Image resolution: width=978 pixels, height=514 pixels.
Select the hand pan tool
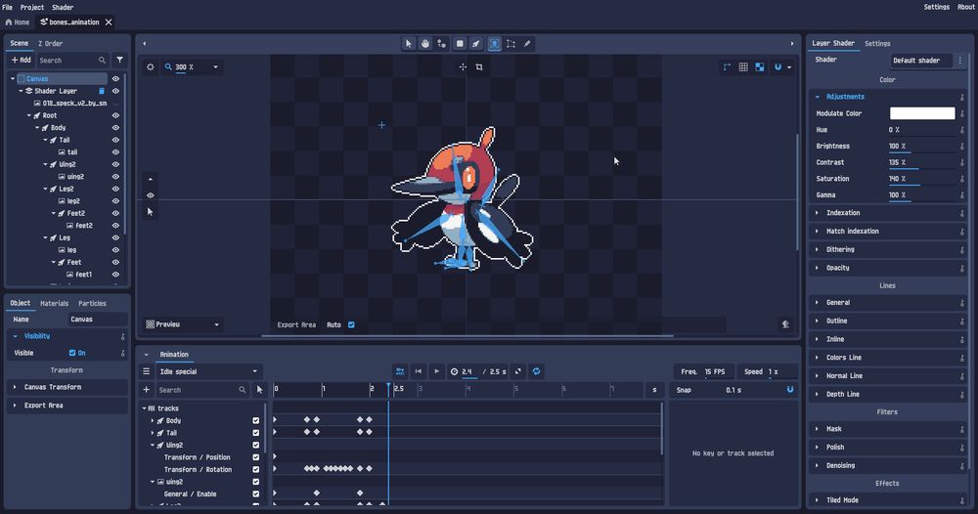pos(425,44)
